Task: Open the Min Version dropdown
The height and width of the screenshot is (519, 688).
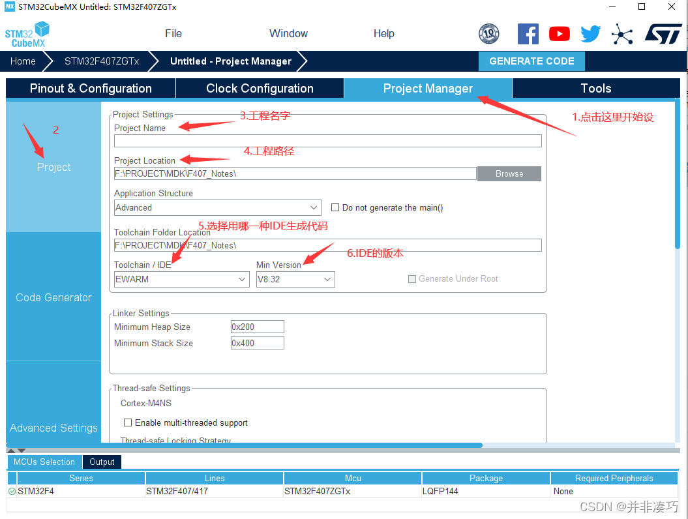Action: [x=295, y=280]
